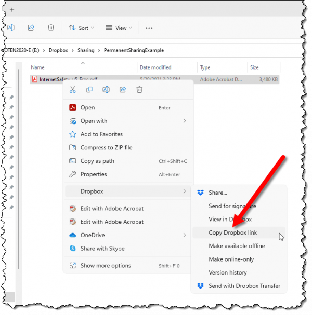
Task: Click the navigation pane vertical scrollbar
Action: tap(19, 169)
